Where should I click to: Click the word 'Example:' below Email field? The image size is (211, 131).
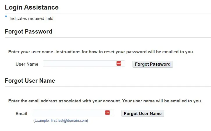click(42, 120)
